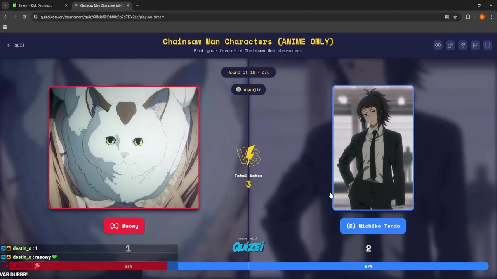Close the Kick Dashboard tab
The image size is (497, 279).
click(66, 5)
